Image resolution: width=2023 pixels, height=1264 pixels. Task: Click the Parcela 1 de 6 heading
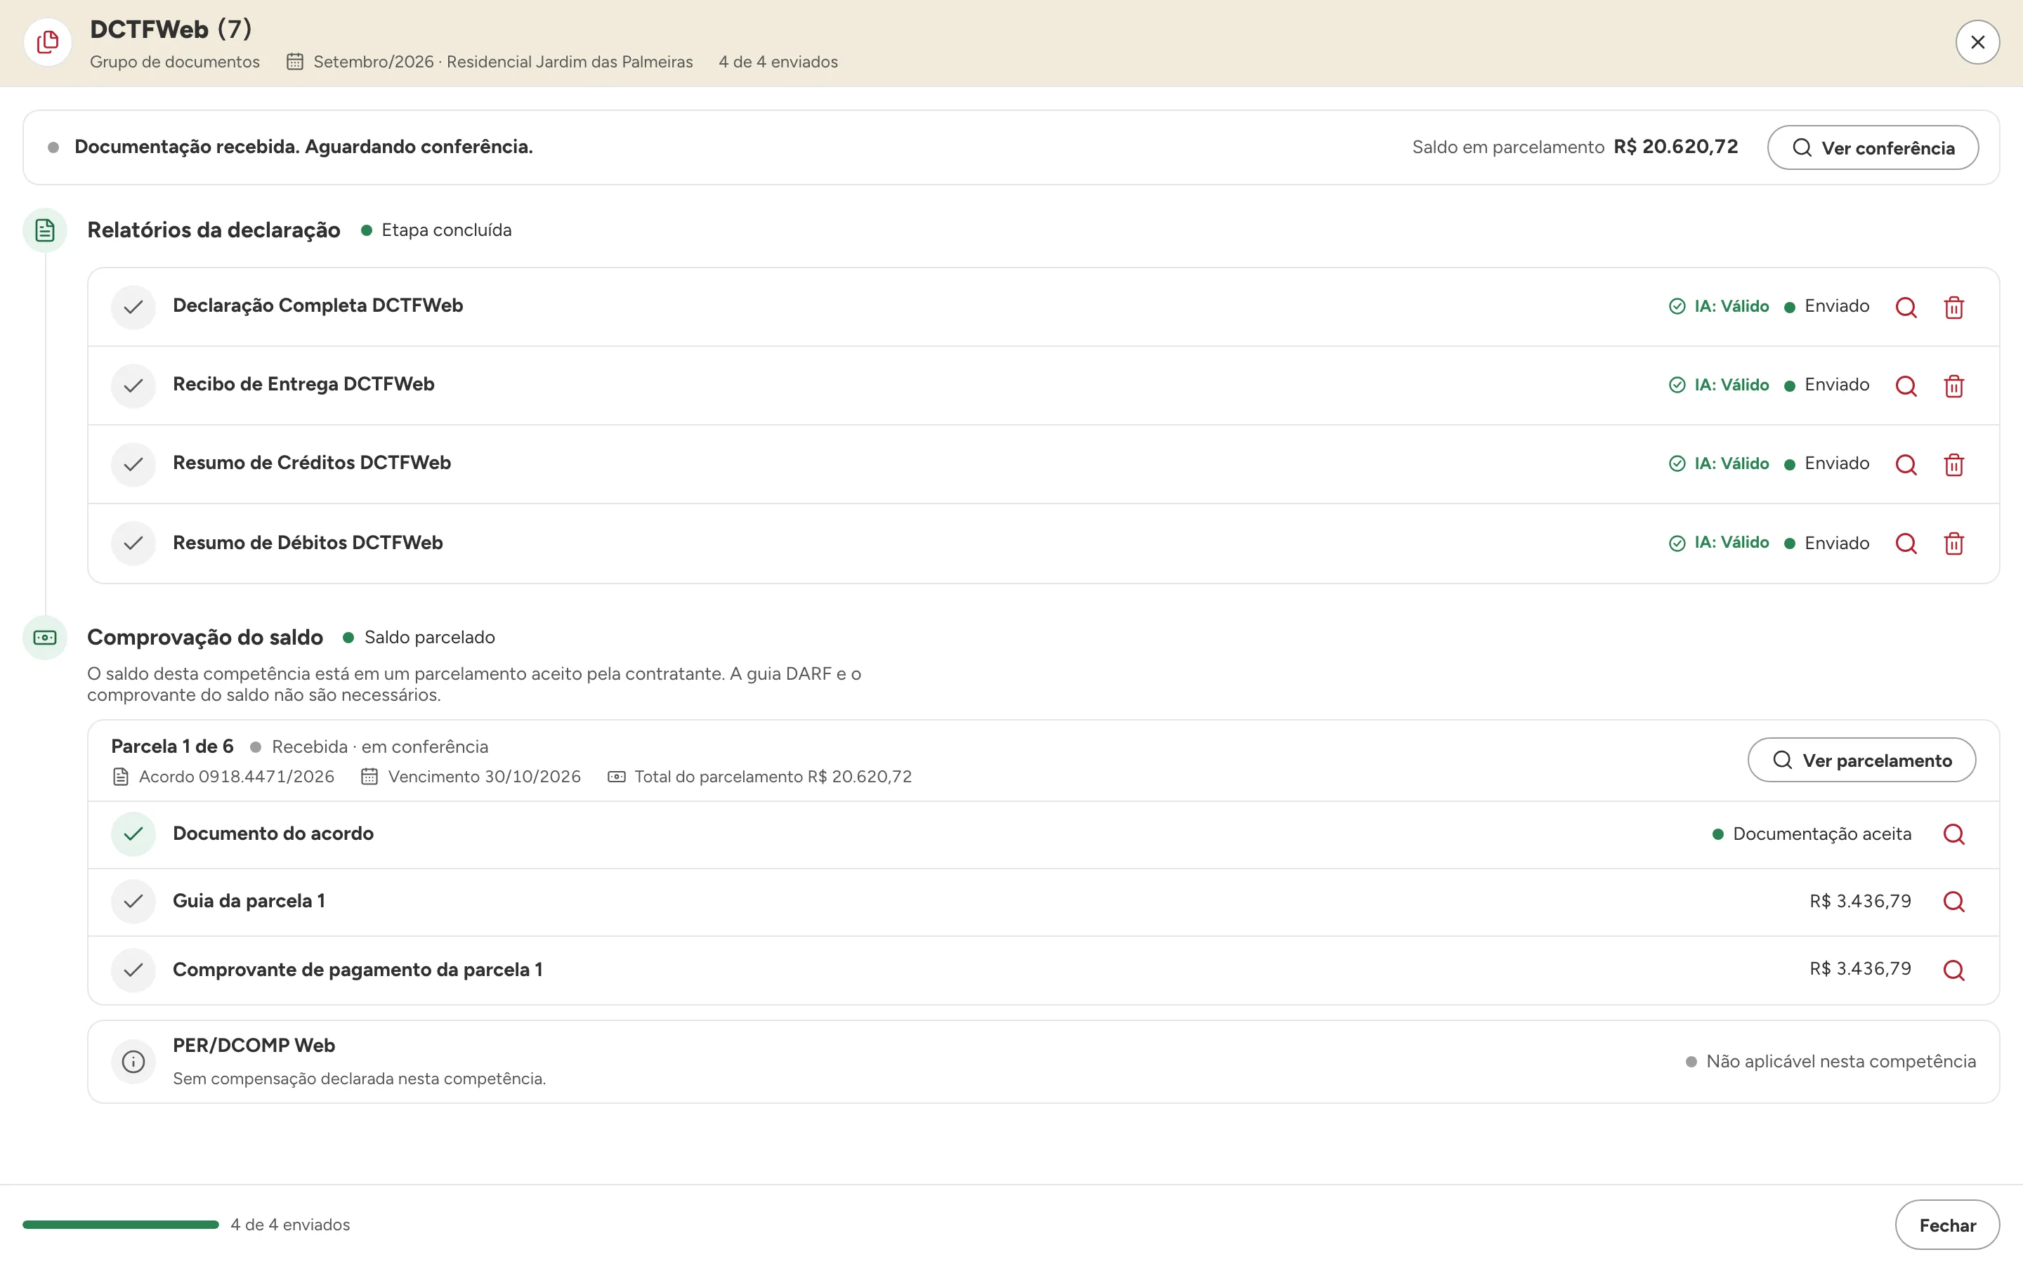tap(172, 746)
